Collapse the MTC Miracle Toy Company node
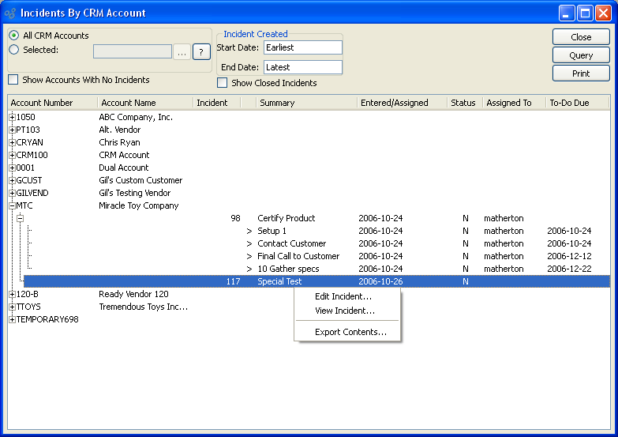 tap(12, 205)
